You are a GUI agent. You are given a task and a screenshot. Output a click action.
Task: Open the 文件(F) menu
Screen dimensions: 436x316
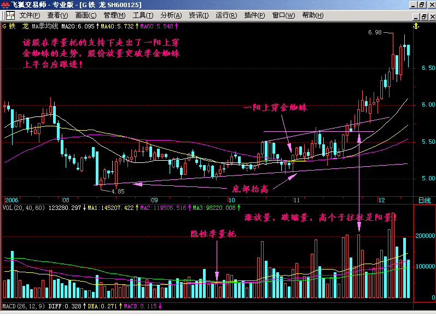(30, 15)
